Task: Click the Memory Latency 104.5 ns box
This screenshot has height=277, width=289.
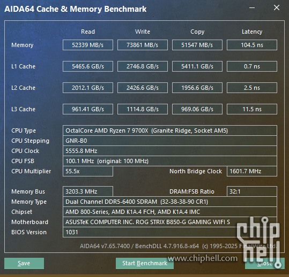Action: [x=252, y=45]
